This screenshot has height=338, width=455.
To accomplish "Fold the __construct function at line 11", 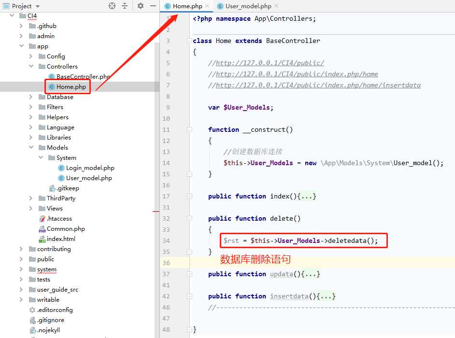I will pyautogui.click(x=189, y=129).
